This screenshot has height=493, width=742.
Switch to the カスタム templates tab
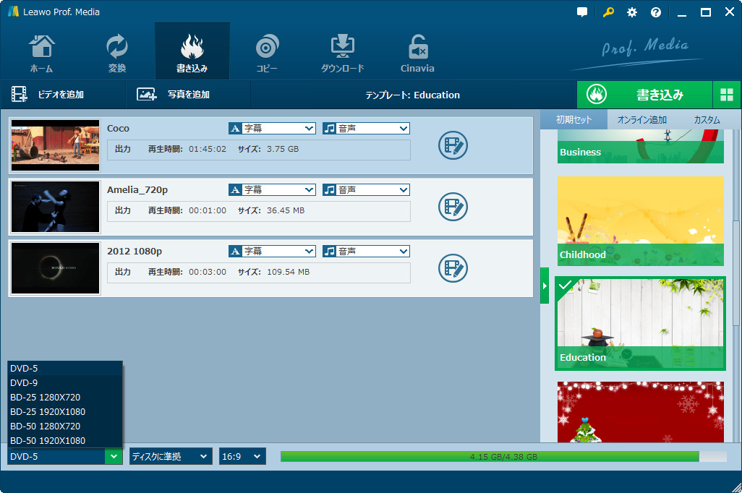[707, 120]
